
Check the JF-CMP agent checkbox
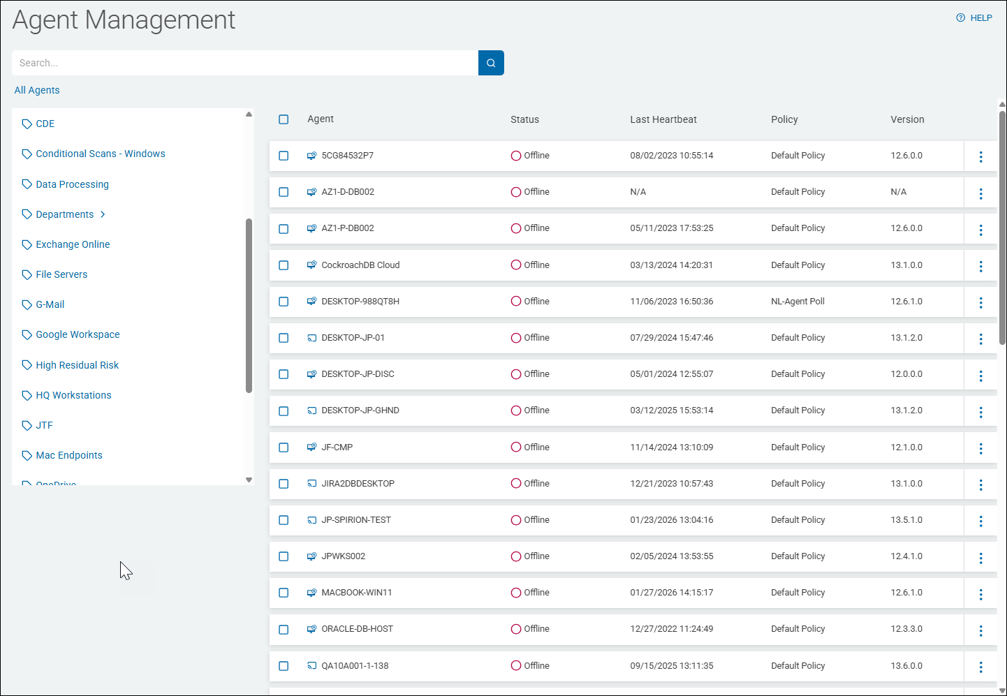coord(284,447)
